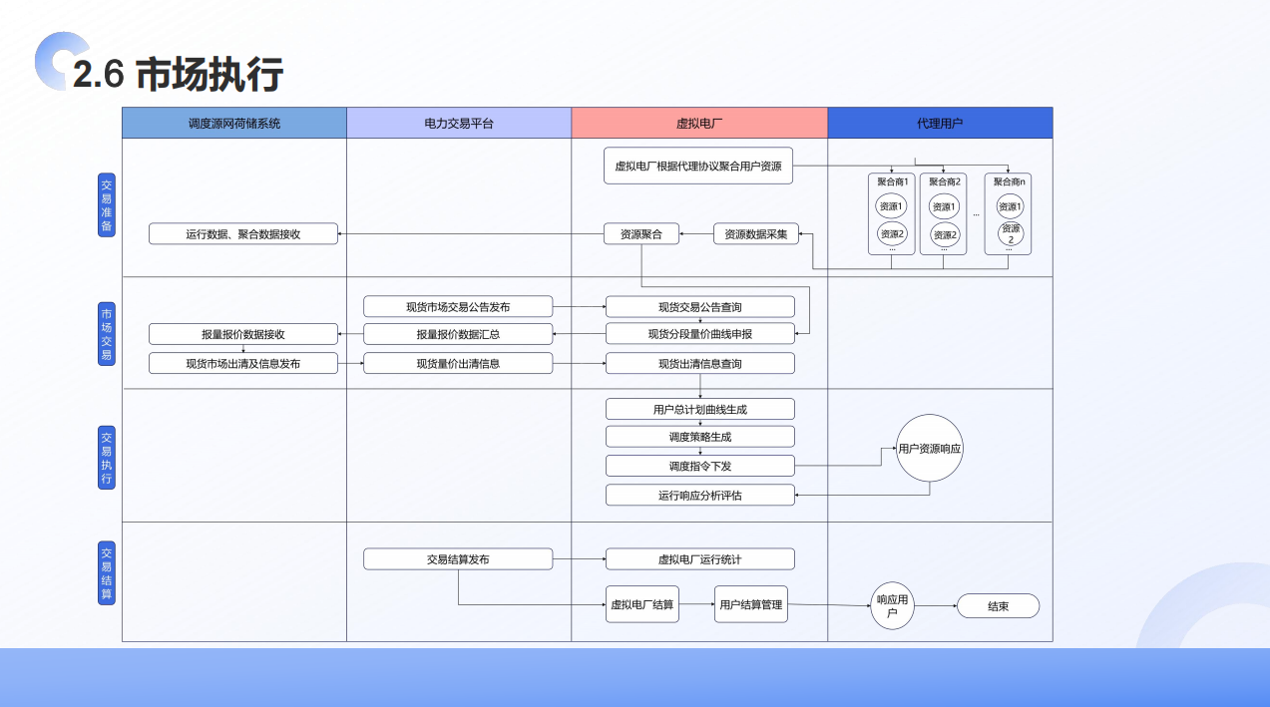Click the 交易执行 row label
Image resolution: width=1270 pixels, height=707 pixels.
(x=107, y=458)
